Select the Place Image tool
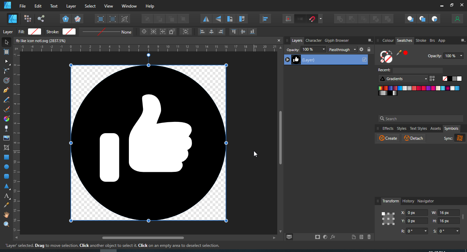This screenshot has height=252, width=467. [6, 138]
